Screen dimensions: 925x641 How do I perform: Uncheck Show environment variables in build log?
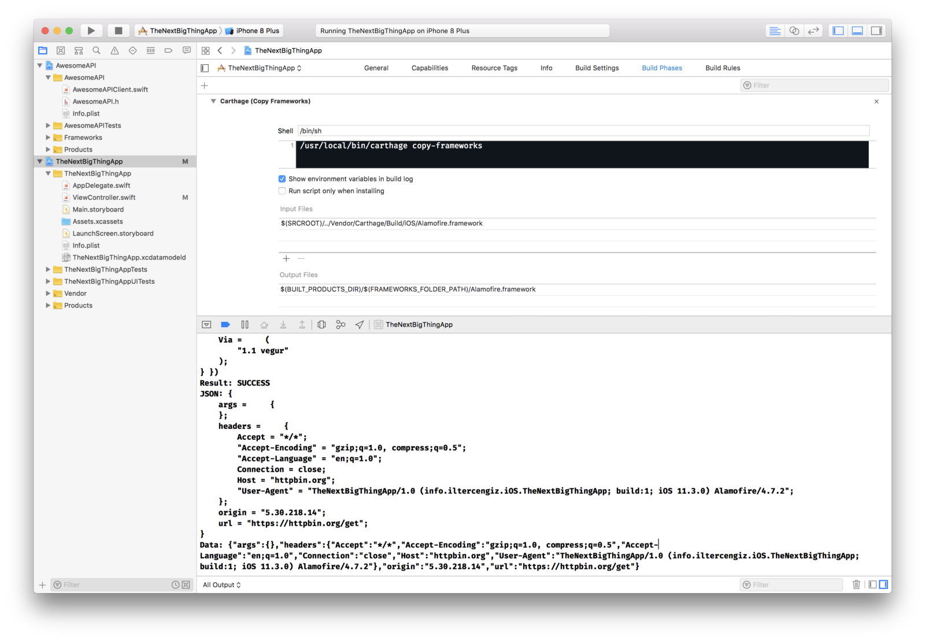click(282, 179)
